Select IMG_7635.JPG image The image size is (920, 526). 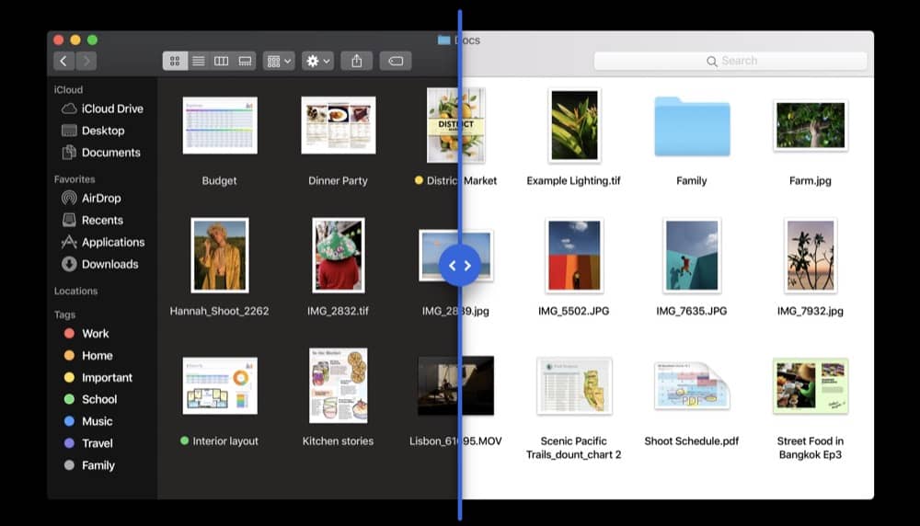pyautogui.click(x=692, y=256)
